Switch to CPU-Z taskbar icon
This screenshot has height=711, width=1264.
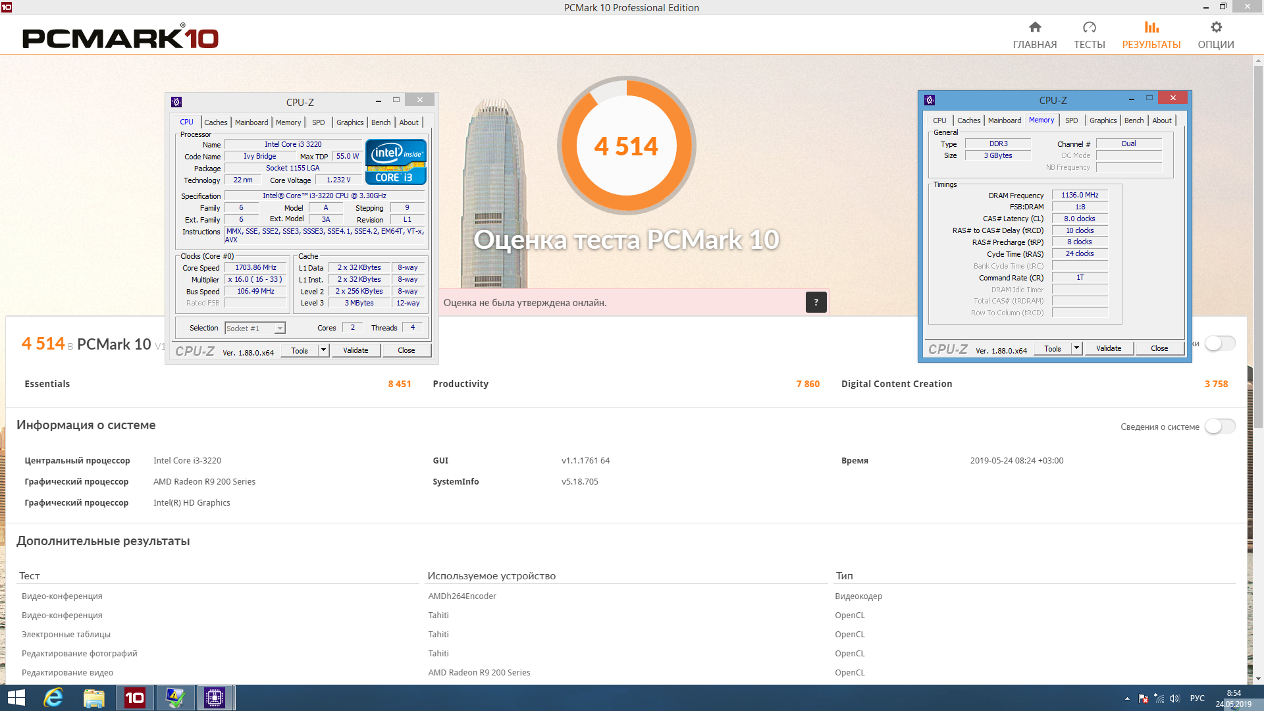coord(215,698)
